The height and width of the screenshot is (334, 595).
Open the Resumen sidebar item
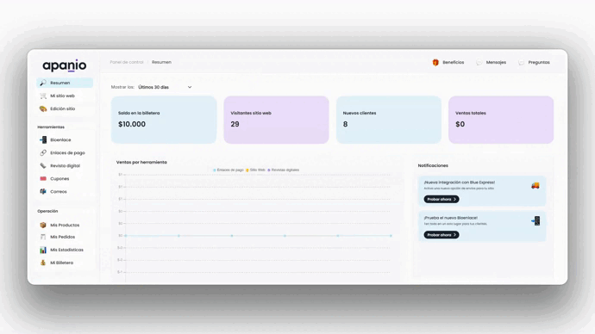point(65,83)
